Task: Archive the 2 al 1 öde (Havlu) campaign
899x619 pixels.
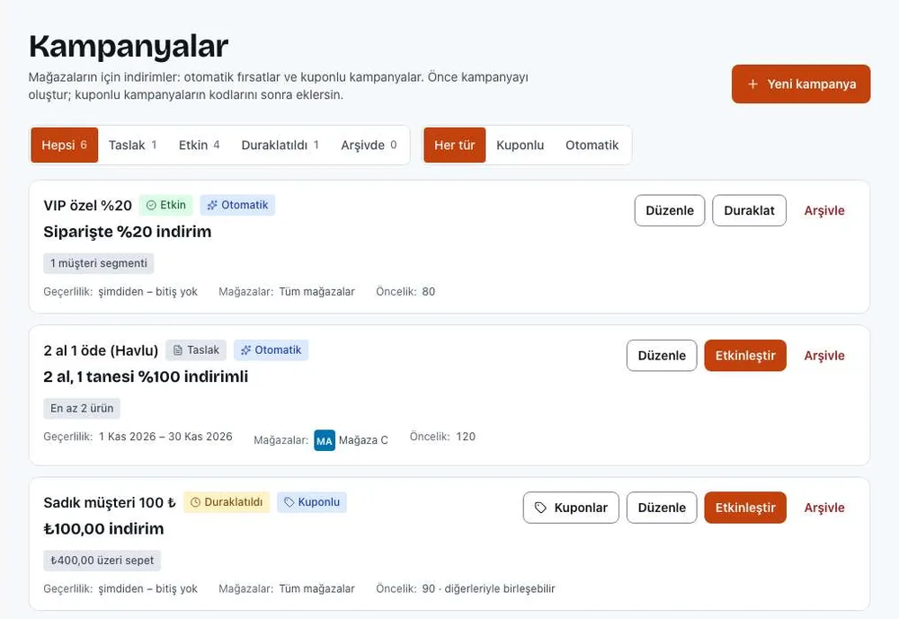Action: [x=823, y=356]
